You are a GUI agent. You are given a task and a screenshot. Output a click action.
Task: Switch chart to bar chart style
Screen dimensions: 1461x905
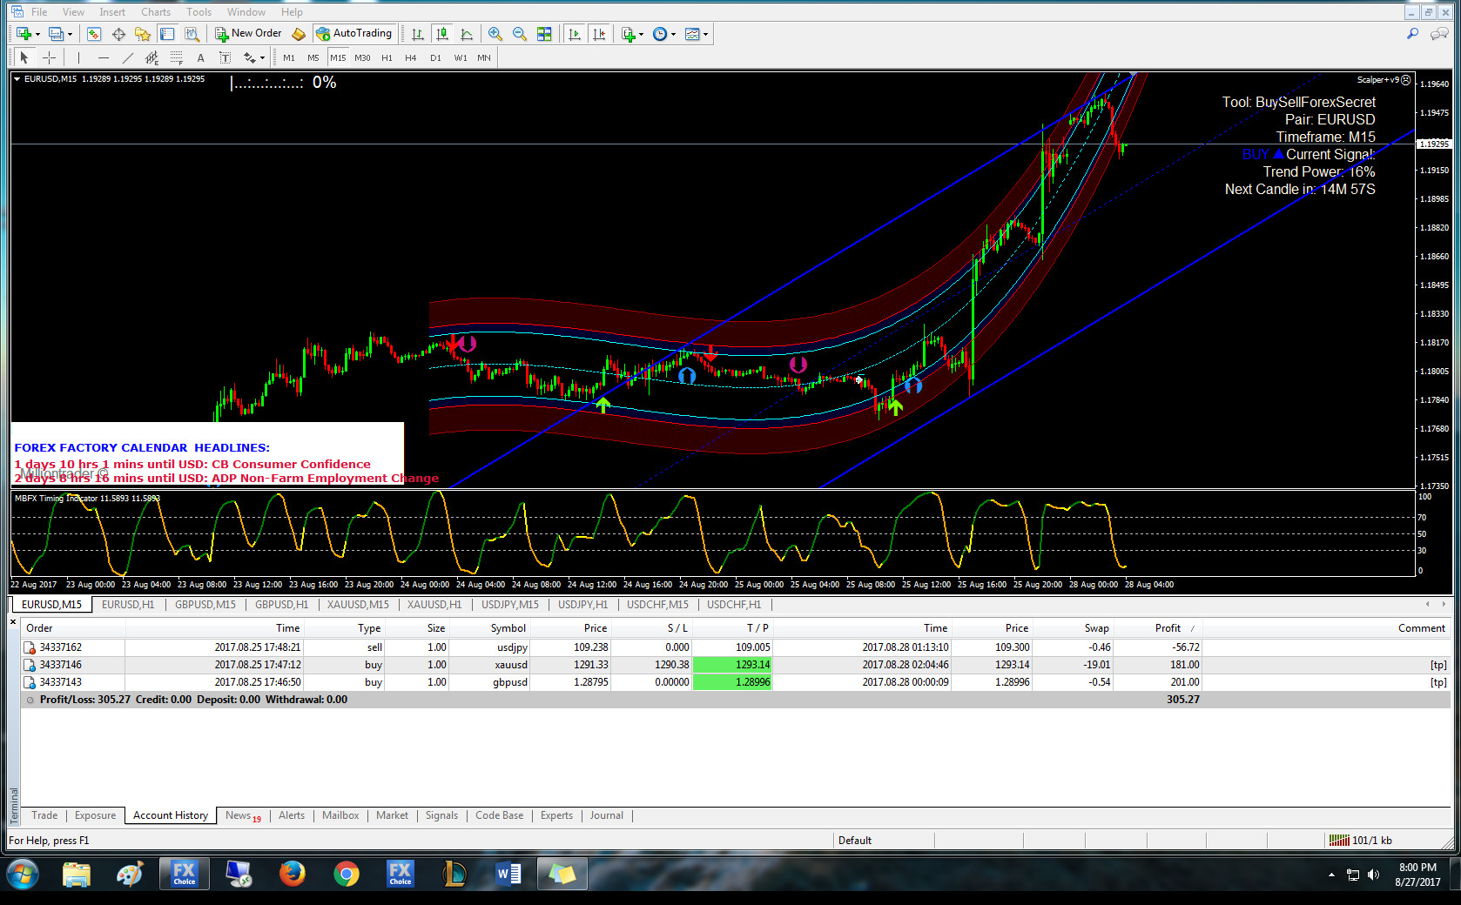point(418,34)
